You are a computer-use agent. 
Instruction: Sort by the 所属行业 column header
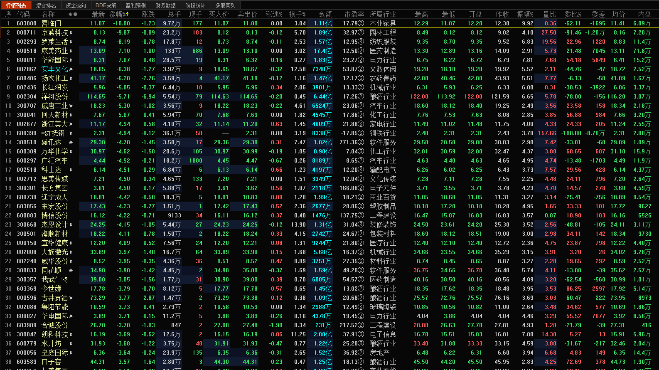(383, 15)
